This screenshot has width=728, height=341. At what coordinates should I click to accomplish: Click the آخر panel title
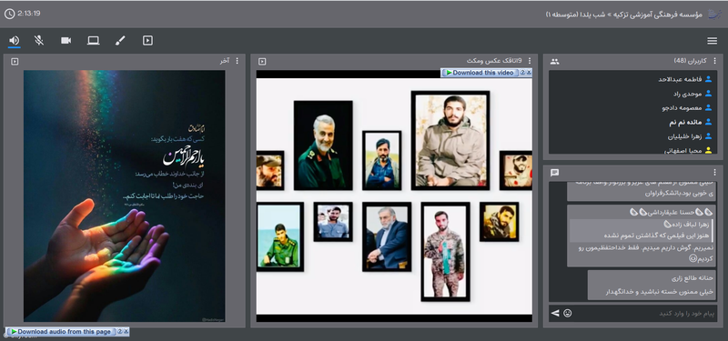[225, 61]
